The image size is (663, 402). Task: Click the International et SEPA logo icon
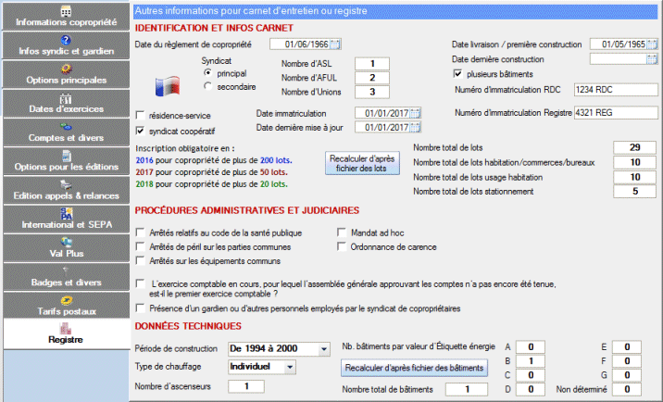(x=66, y=213)
